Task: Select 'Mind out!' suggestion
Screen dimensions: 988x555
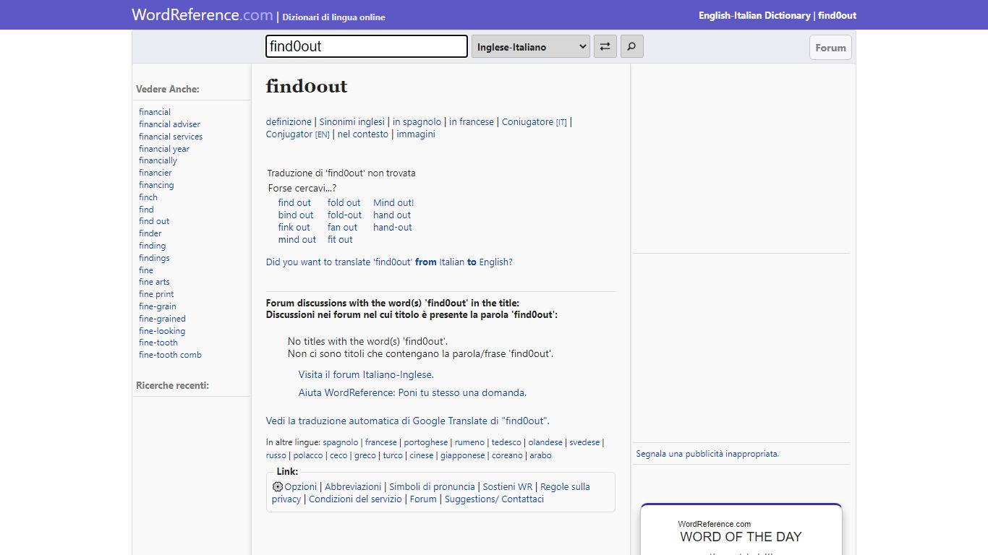Action: coord(393,203)
